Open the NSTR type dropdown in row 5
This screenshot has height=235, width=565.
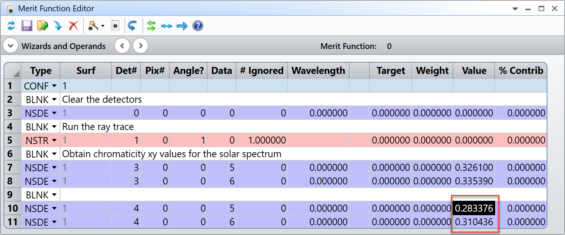[x=54, y=140]
